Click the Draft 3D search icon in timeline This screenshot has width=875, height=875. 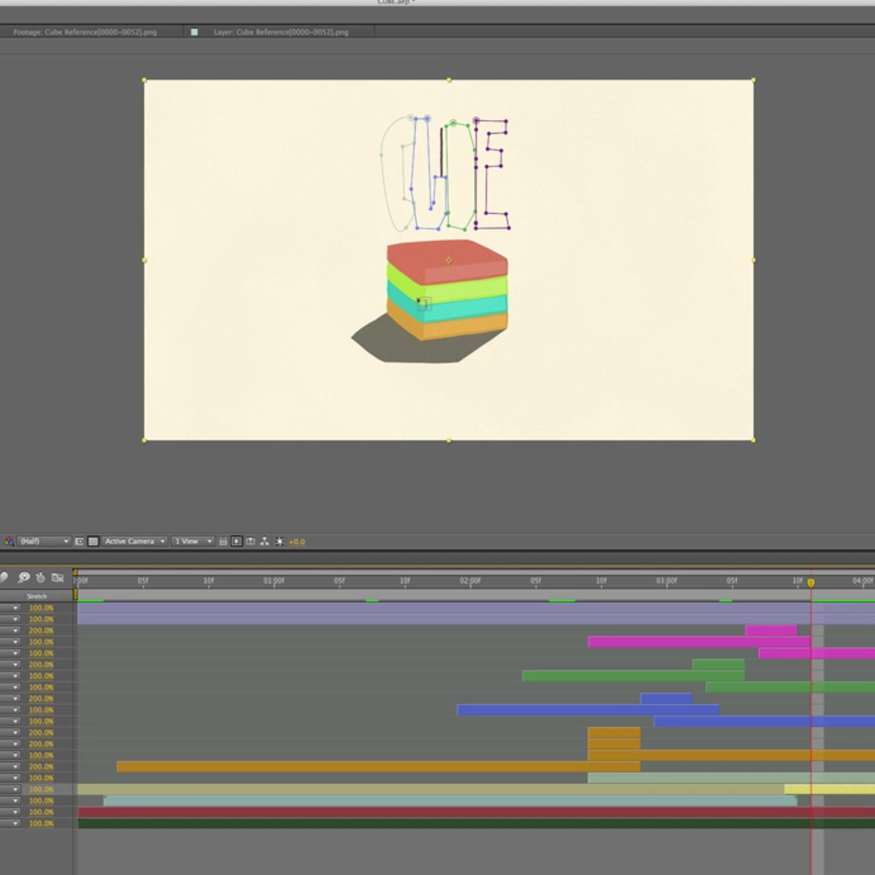(24, 577)
